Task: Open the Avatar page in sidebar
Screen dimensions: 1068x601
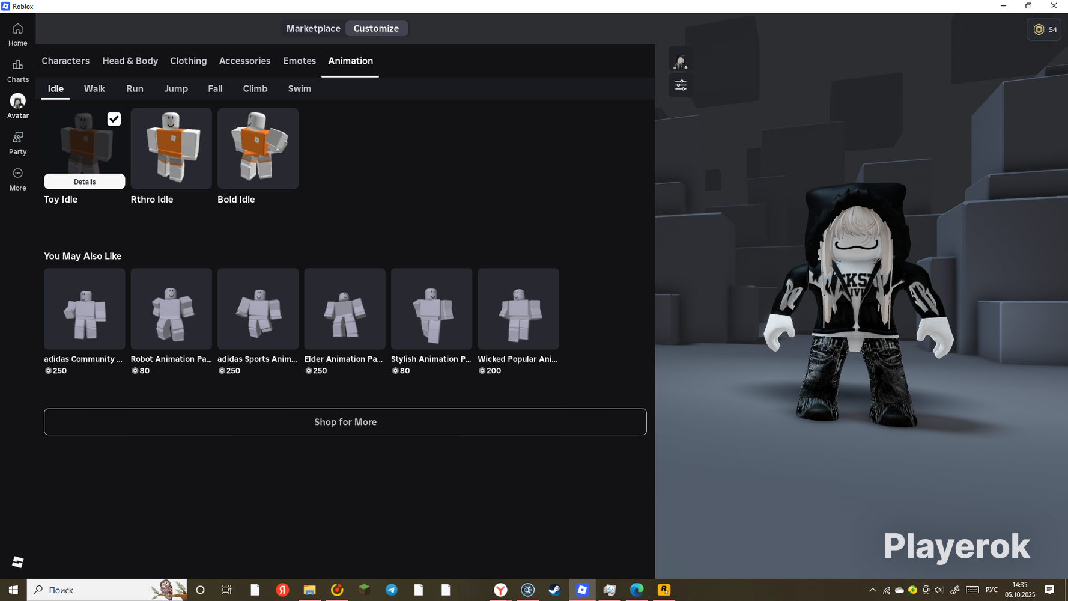Action: [x=17, y=106]
